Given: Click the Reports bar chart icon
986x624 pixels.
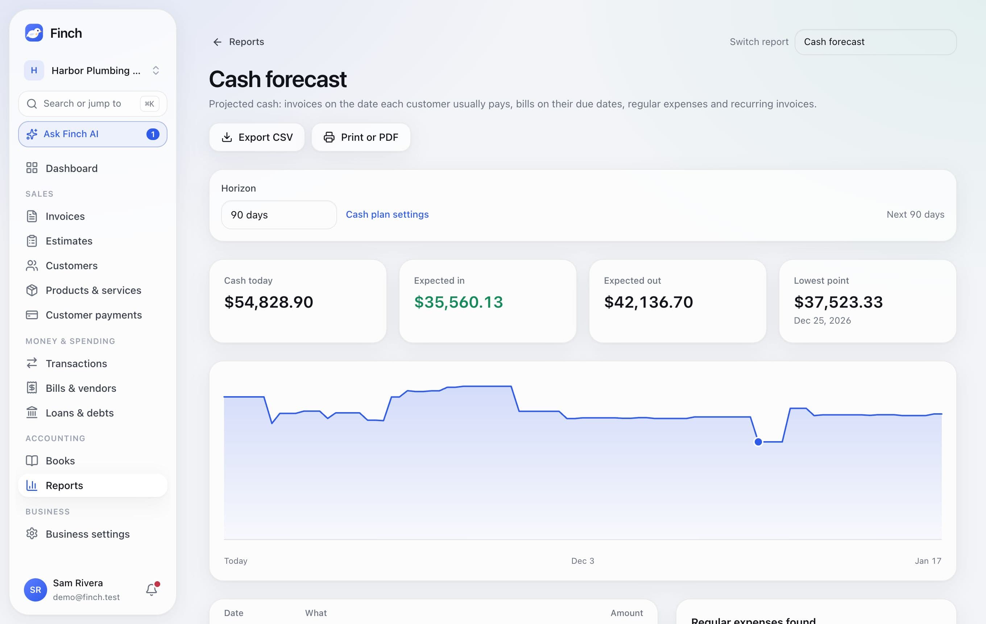Looking at the screenshot, I should coord(32,485).
